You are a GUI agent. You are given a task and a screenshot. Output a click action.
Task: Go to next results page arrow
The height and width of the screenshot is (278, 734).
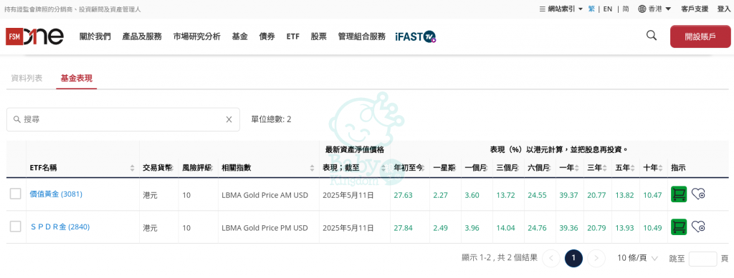596,258
